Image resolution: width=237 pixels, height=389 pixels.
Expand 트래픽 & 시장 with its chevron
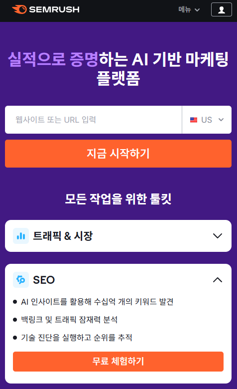(x=218, y=236)
